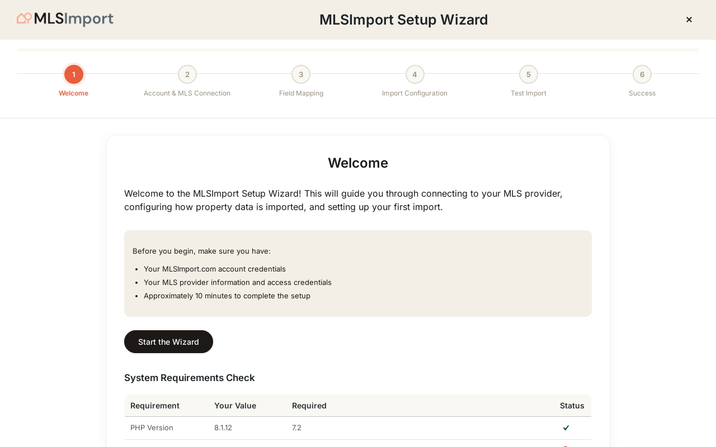Image resolution: width=716 pixels, height=447 pixels.
Task: Click the PHP Version green checkmark status
Action: [566, 428]
